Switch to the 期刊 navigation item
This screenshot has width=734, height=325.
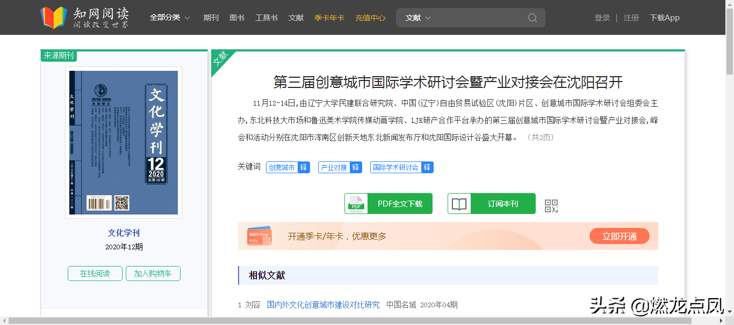[211, 17]
